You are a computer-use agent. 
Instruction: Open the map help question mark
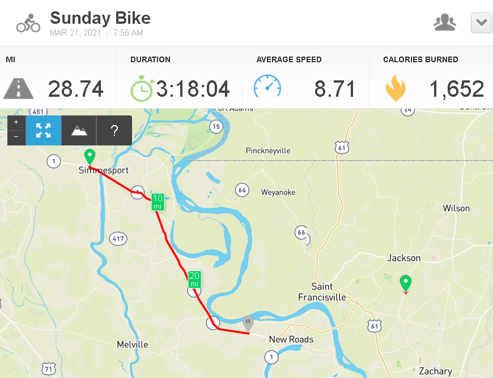tap(114, 130)
